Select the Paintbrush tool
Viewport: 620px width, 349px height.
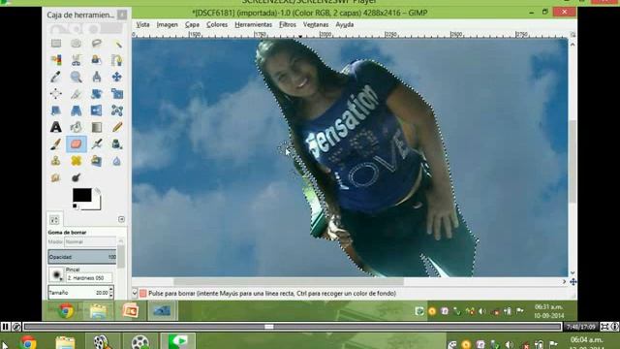(x=56, y=144)
